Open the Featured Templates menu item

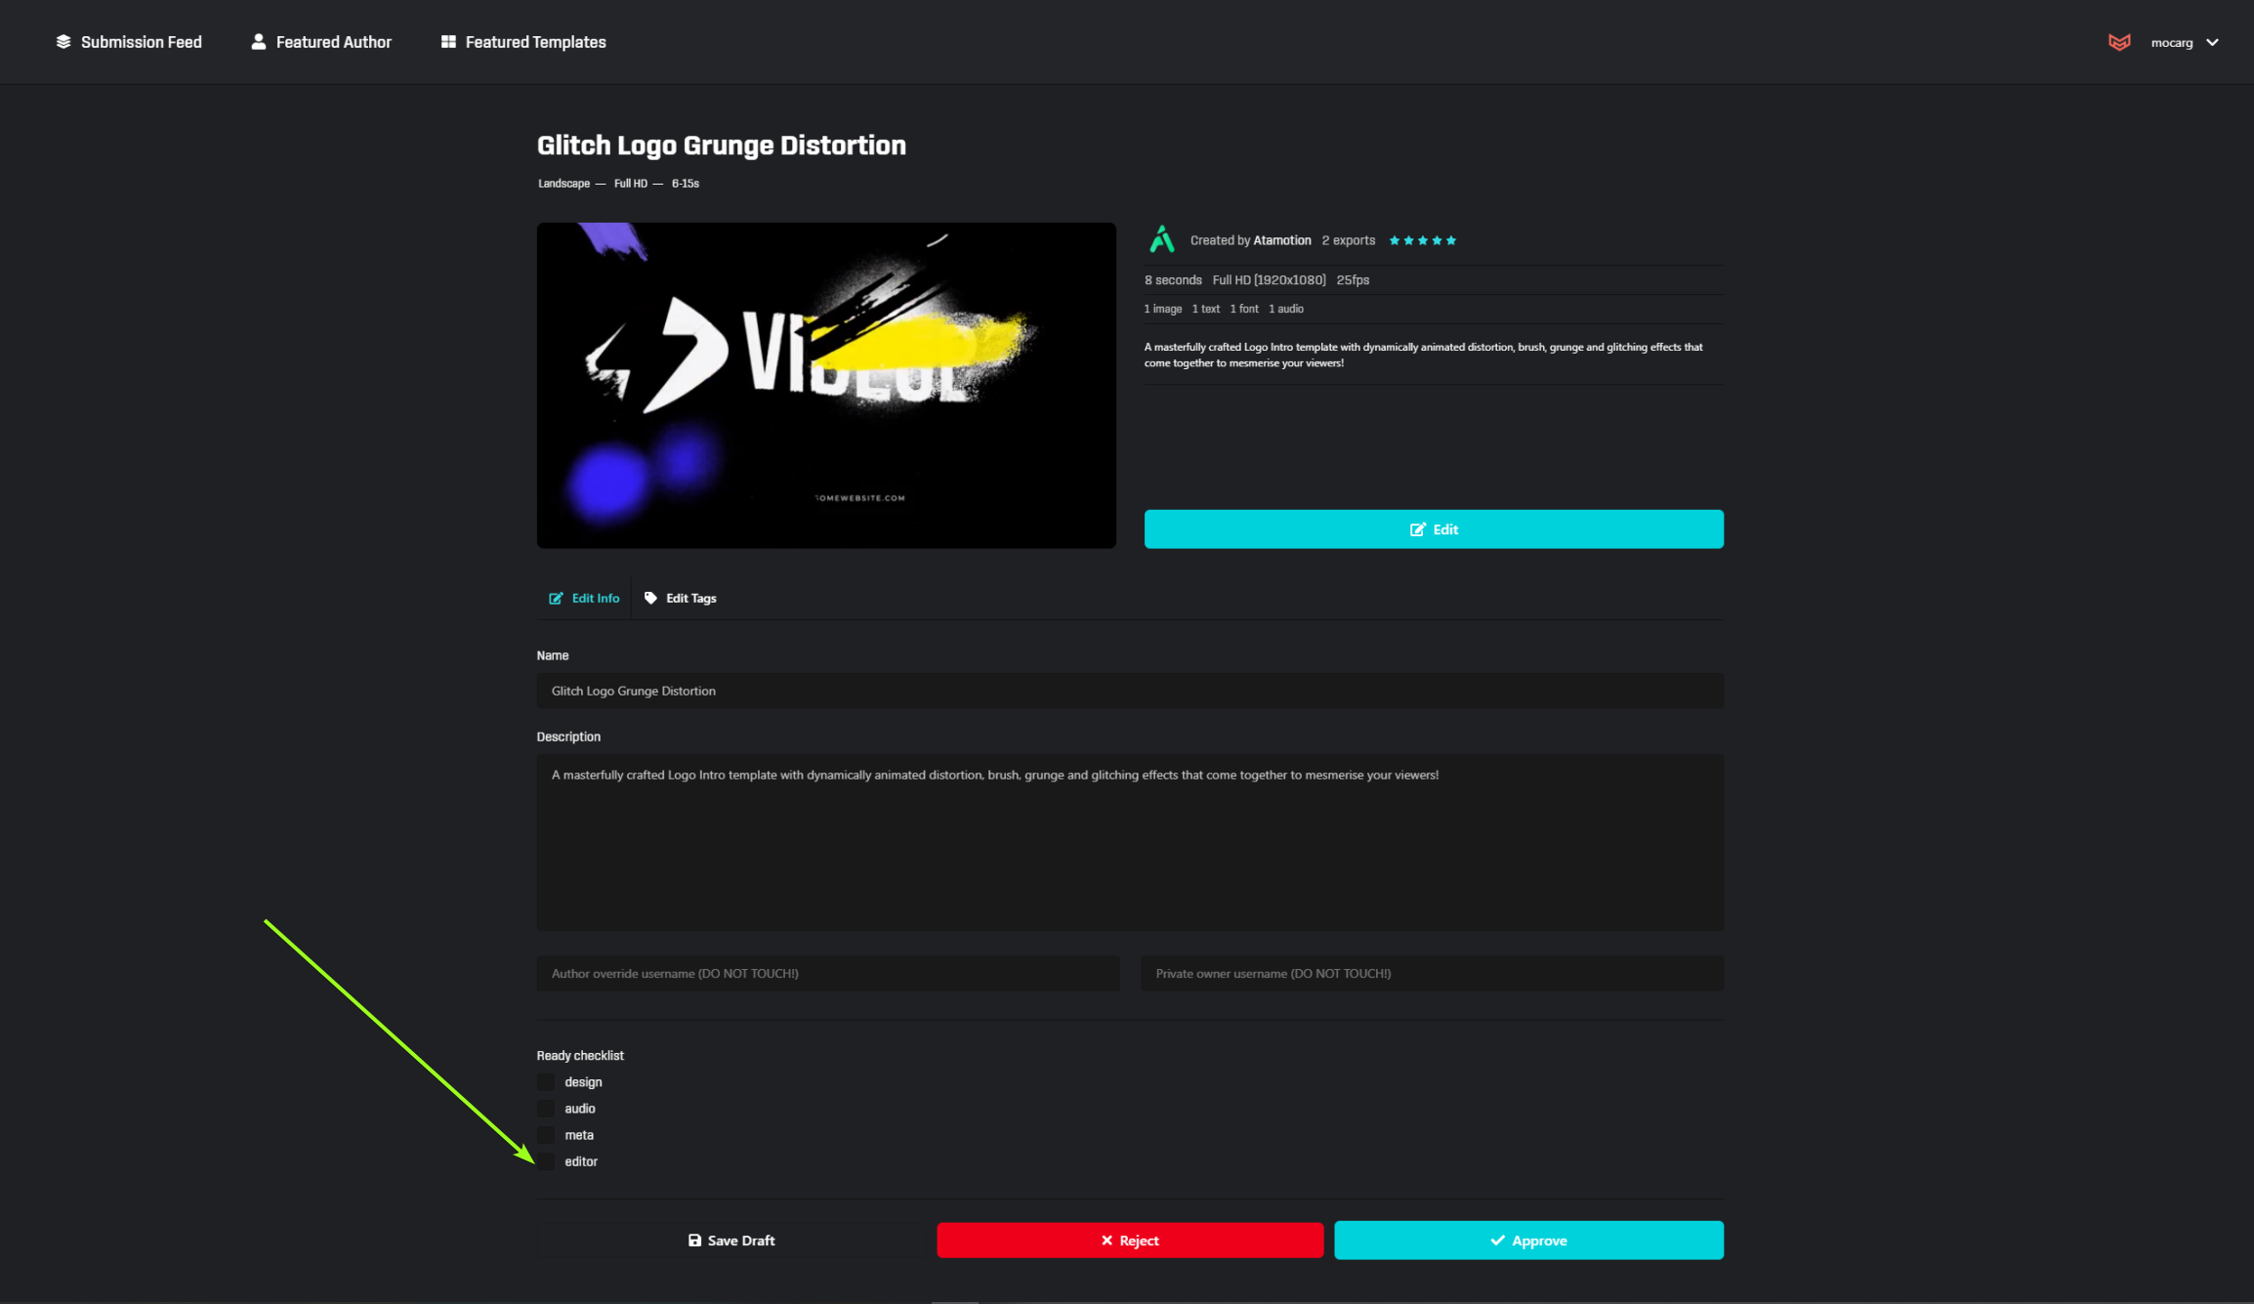[535, 42]
